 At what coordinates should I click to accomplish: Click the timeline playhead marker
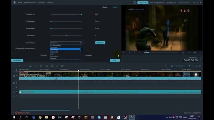click(79, 70)
